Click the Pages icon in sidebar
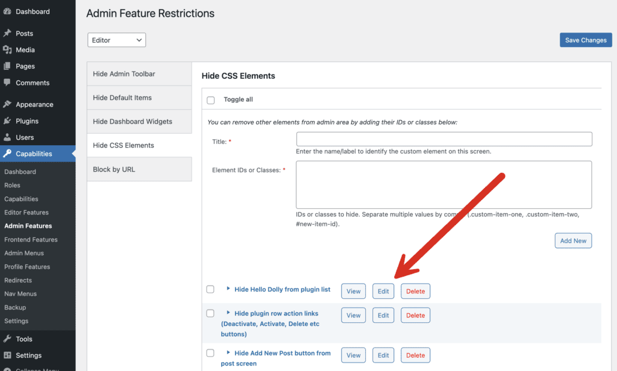The image size is (617, 371). [x=7, y=66]
